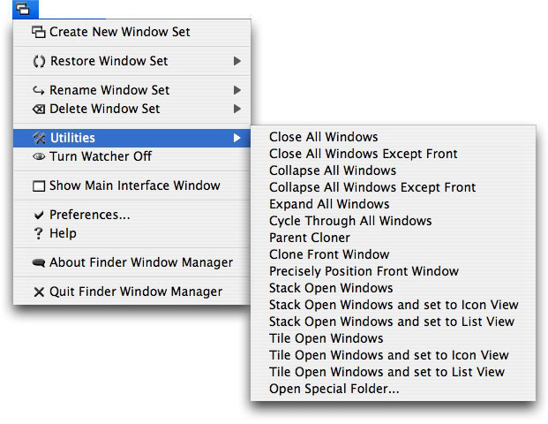The image size is (548, 424).
Task: Click the window icon beside Show Main Interface Window
Action: [x=39, y=185]
